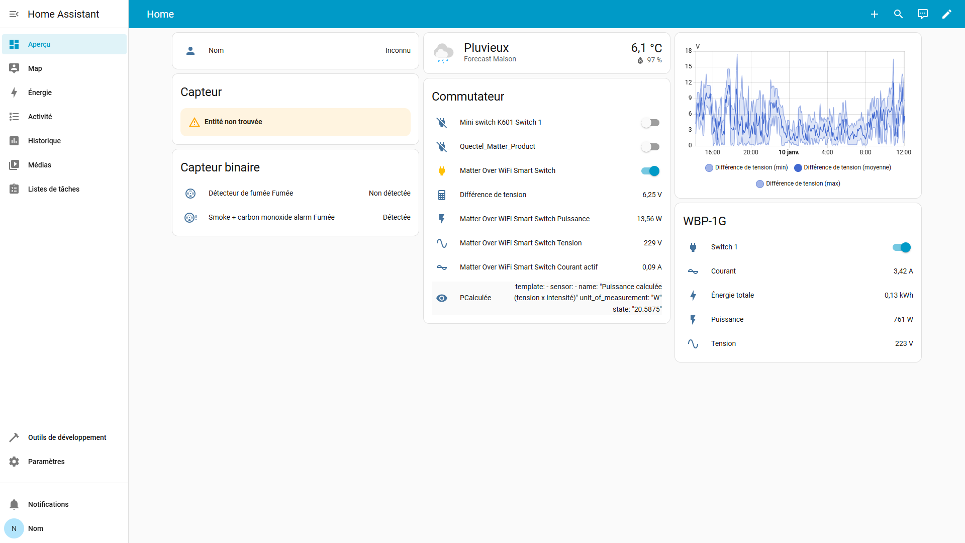Turn off WBP-1G Switch 1
This screenshot has height=543, width=965.
click(902, 247)
